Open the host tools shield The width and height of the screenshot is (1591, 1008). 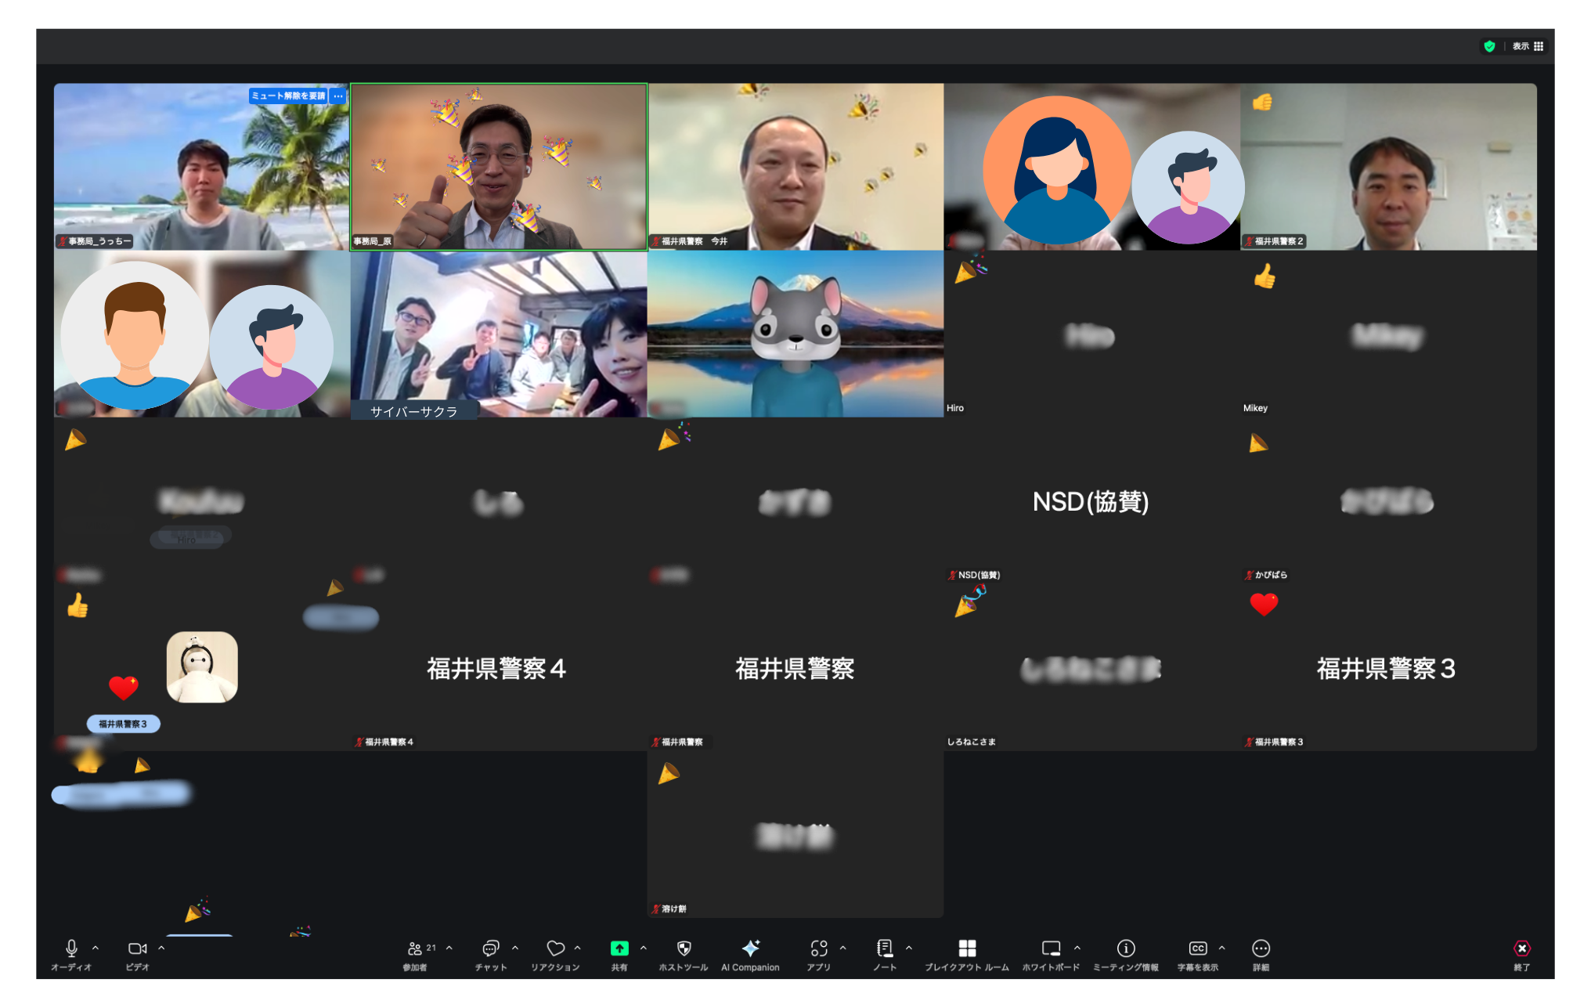click(x=684, y=949)
